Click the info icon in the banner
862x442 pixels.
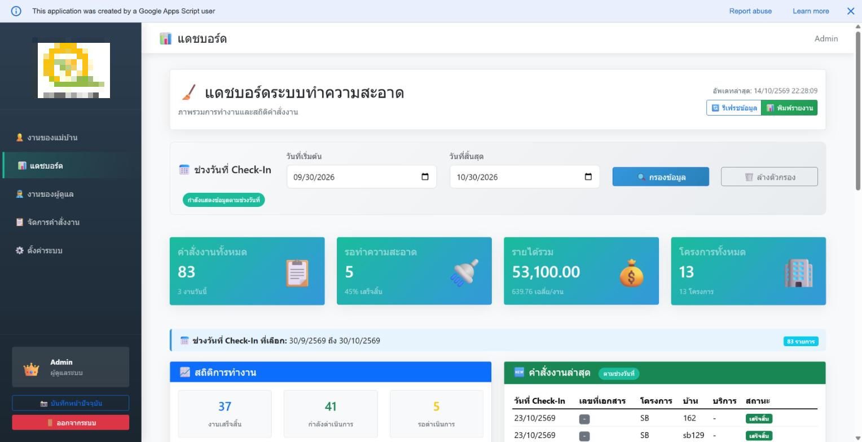(x=16, y=11)
